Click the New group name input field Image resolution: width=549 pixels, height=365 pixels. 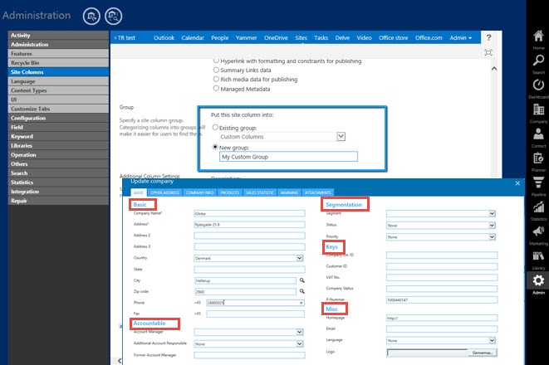coord(288,157)
